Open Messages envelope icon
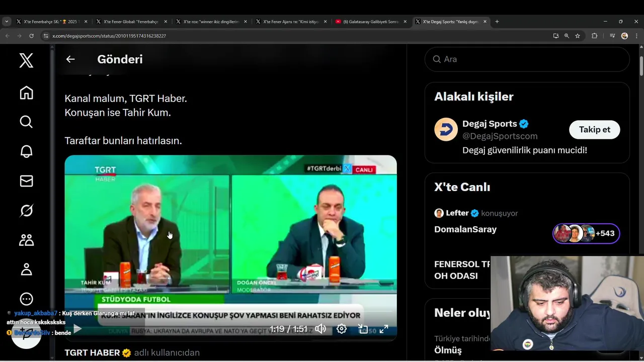 (x=26, y=181)
